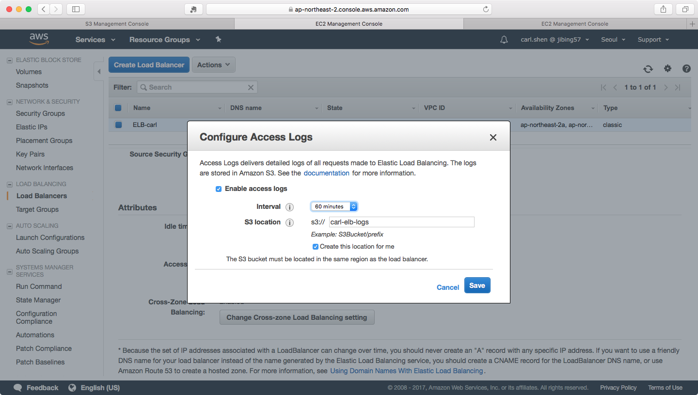Viewport: 698px width, 395px height.
Task: Open the Seoul region selector
Action: [613, 40]
